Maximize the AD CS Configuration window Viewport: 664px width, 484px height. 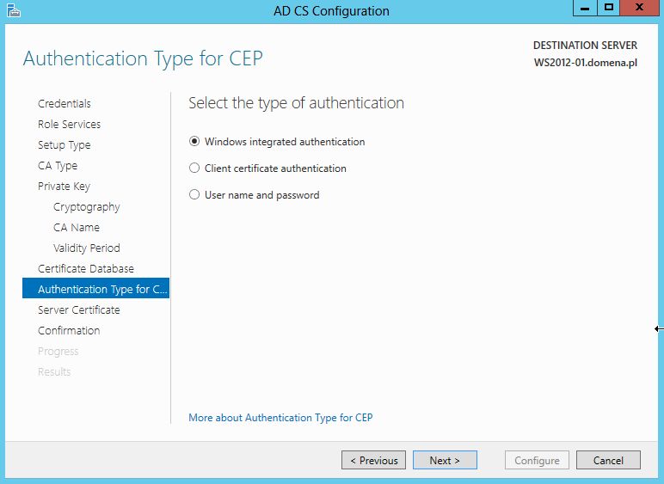[x=609, y=8]
